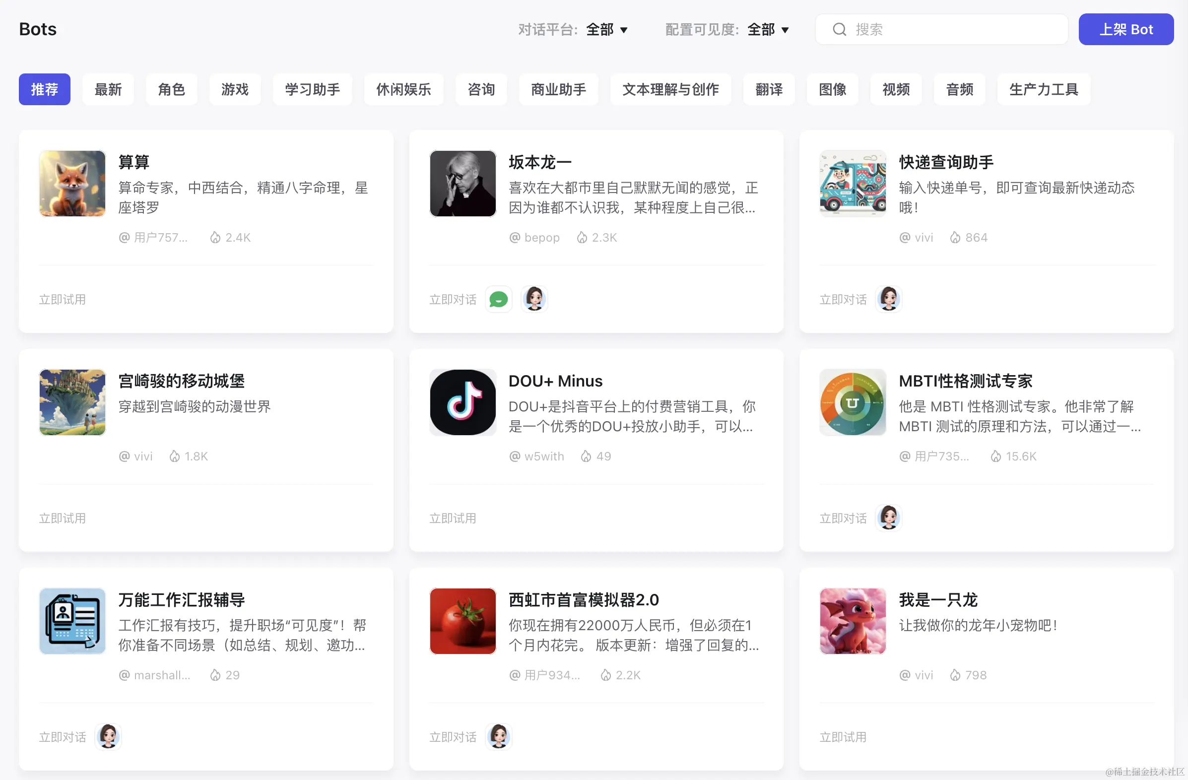Open the 生产力工具 category tab
1188x780 pixels.
click(x=1043, y=89)
